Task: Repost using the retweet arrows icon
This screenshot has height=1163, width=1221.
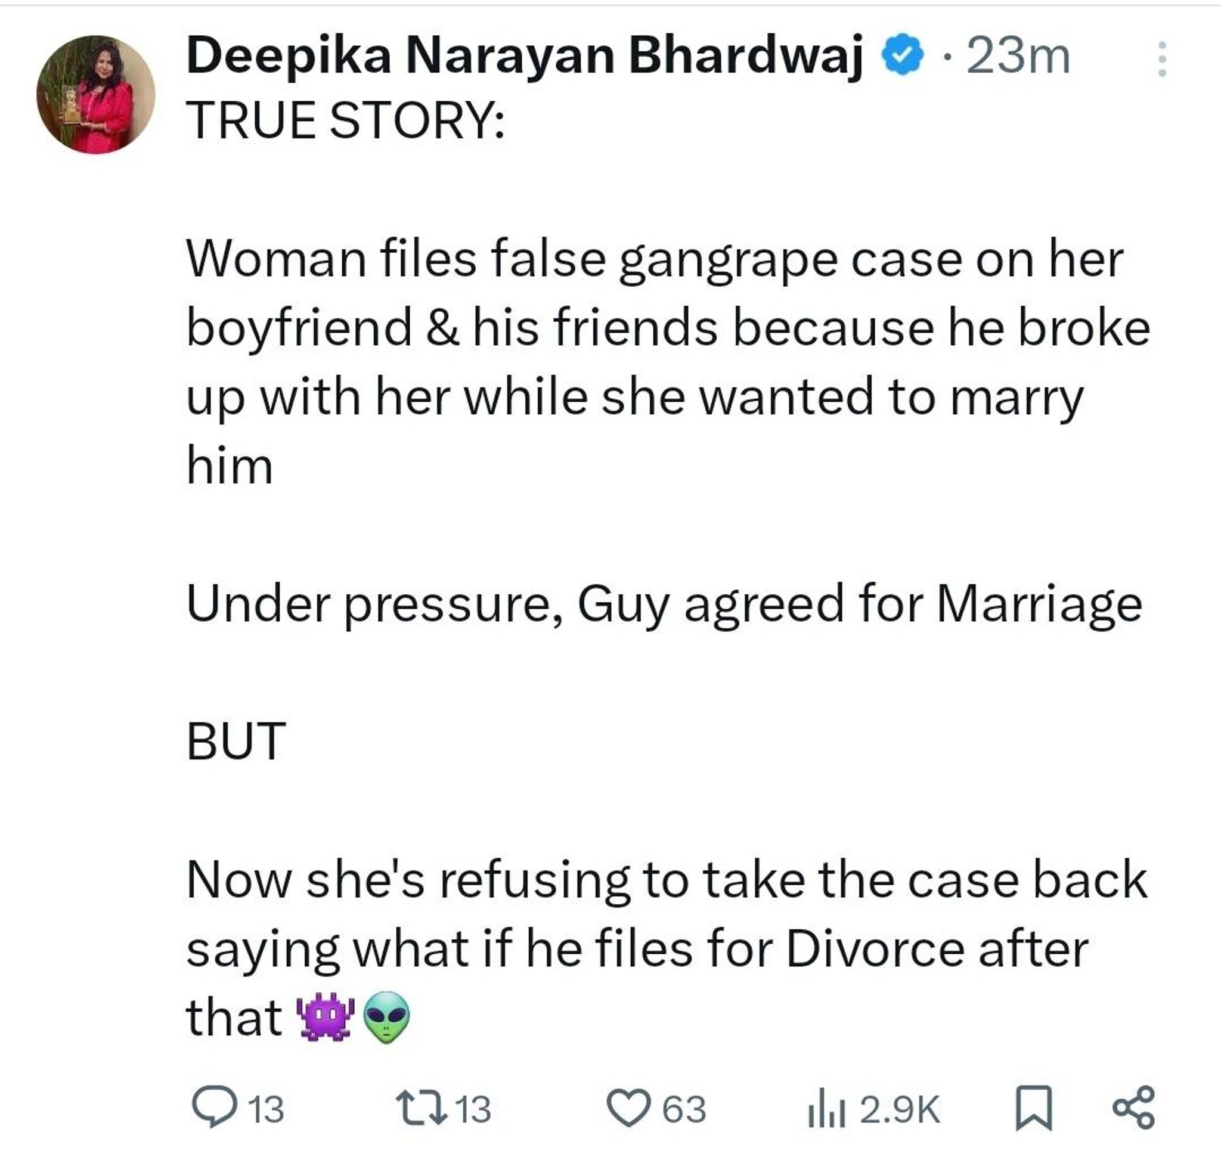Action: click(422, 1108)
